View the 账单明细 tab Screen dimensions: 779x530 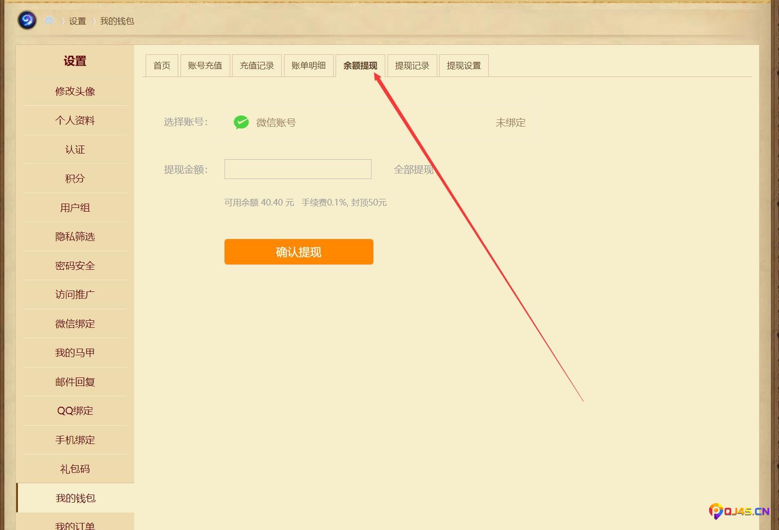[308, 66]
